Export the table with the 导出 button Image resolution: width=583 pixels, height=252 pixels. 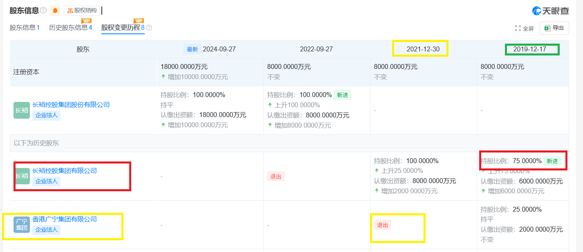click(554, 28)
